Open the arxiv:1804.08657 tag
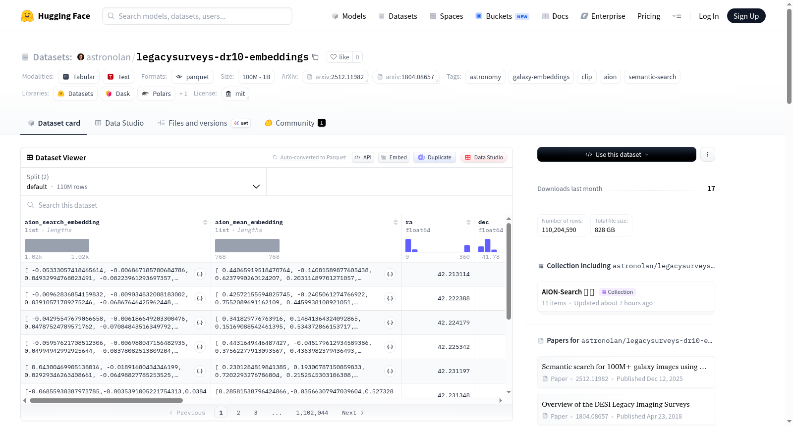Viewport: 793px width, 426px height. coord(405,77)
